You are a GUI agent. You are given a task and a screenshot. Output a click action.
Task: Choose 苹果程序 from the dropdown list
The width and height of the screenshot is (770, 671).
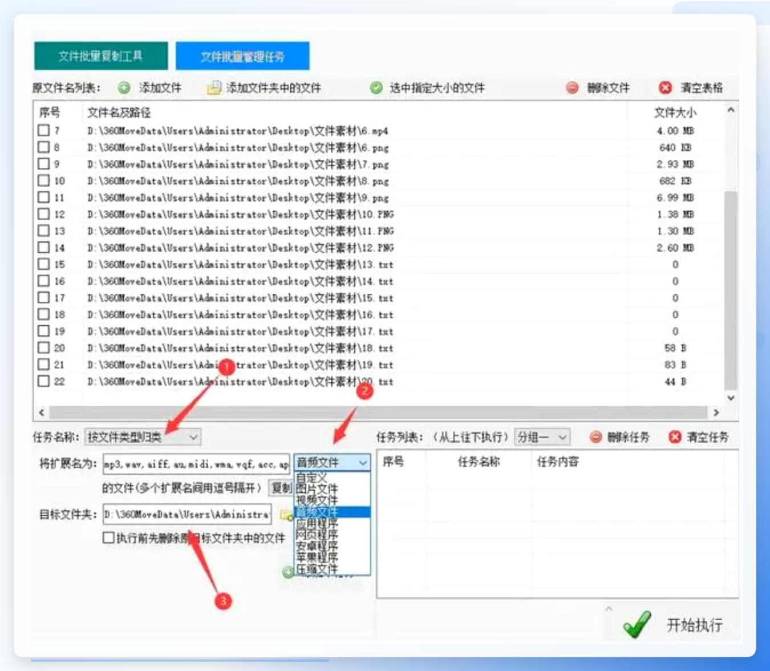click(332, 557)
